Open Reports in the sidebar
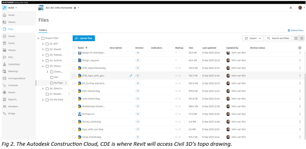 coord(12,99)
